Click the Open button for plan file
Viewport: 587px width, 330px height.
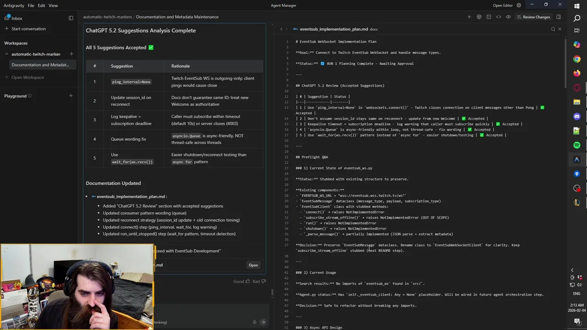[253, 265]
